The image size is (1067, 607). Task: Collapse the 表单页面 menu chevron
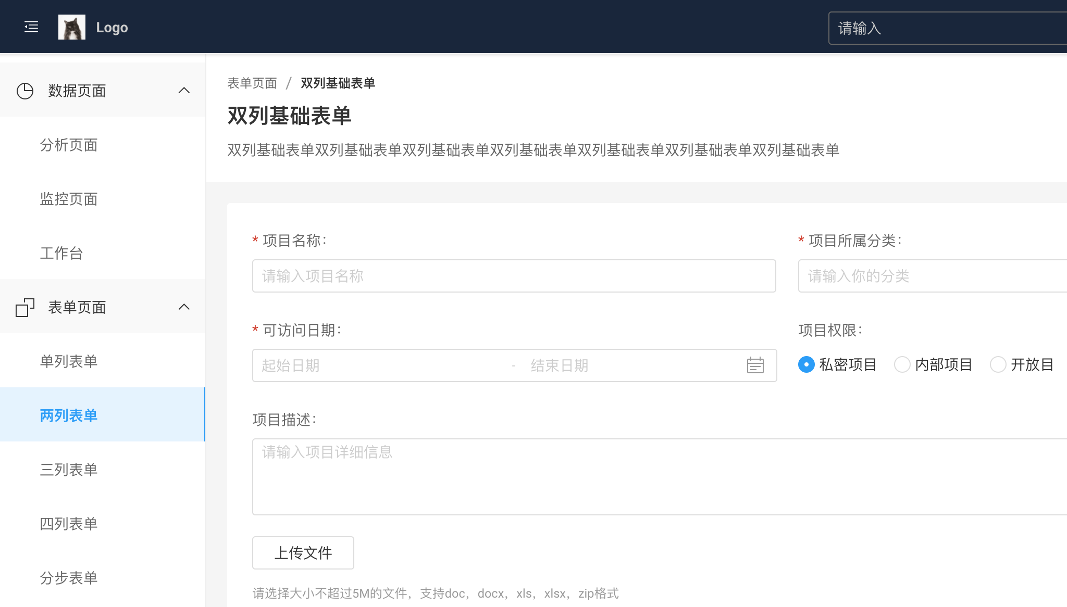point(184,307)
